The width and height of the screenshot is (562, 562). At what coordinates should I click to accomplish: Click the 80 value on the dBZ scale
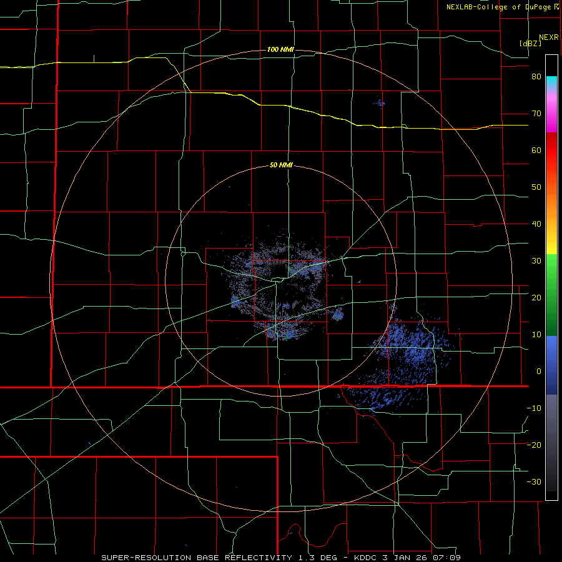click(536, 77)
